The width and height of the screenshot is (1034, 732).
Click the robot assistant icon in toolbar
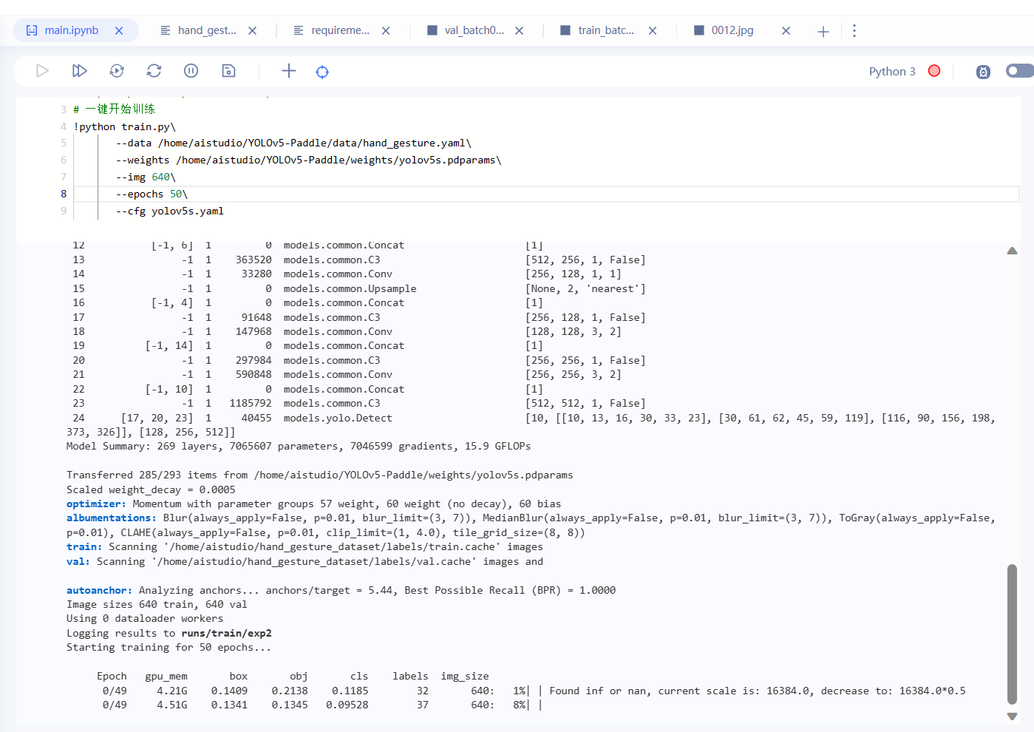(983, 72)
